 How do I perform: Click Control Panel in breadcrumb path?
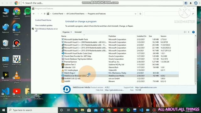[x=58, y=14]
